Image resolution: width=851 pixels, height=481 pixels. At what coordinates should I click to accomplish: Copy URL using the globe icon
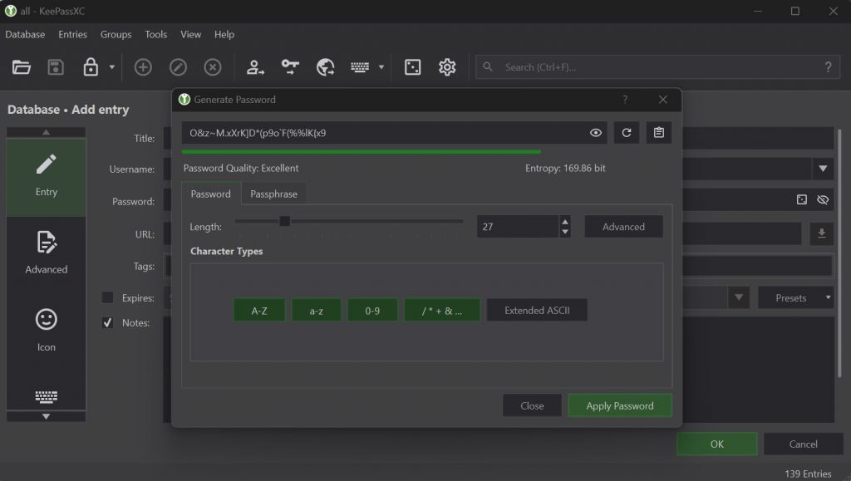(325, 67)
